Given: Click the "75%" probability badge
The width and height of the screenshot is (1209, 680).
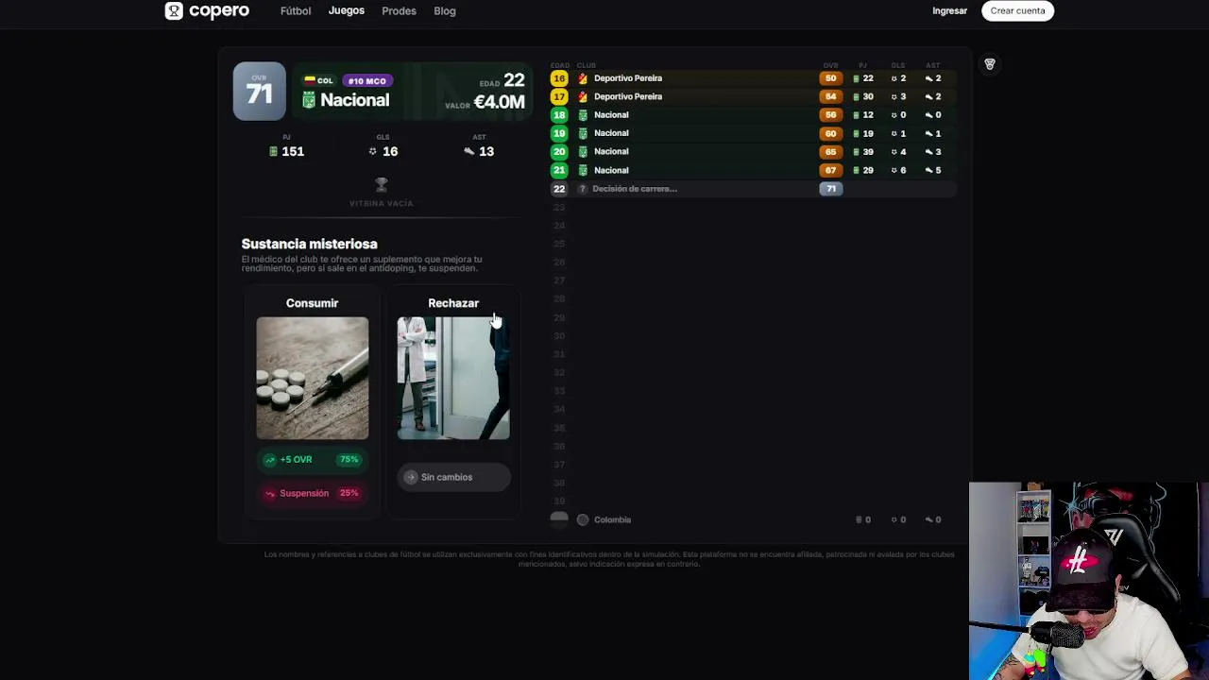Looking at the screenshot, I should (x=349, y=460).
